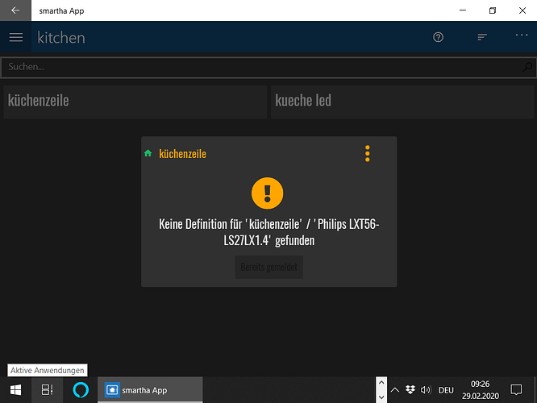537x403 pixels.
Task: Click the 'Keine Definition für' error message
Action: coord(268,232)
